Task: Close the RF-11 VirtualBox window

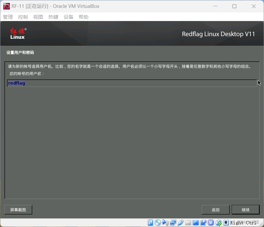Action: 254,6
